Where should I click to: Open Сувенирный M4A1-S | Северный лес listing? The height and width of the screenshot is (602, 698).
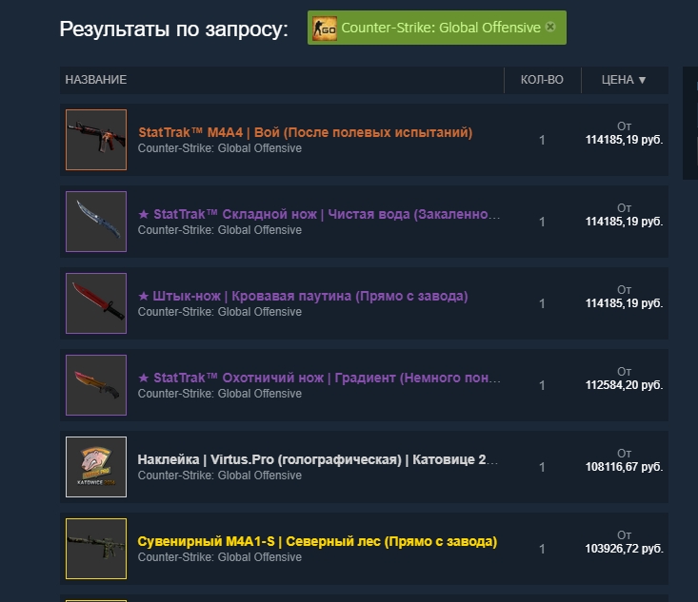(x=317, y=541)
